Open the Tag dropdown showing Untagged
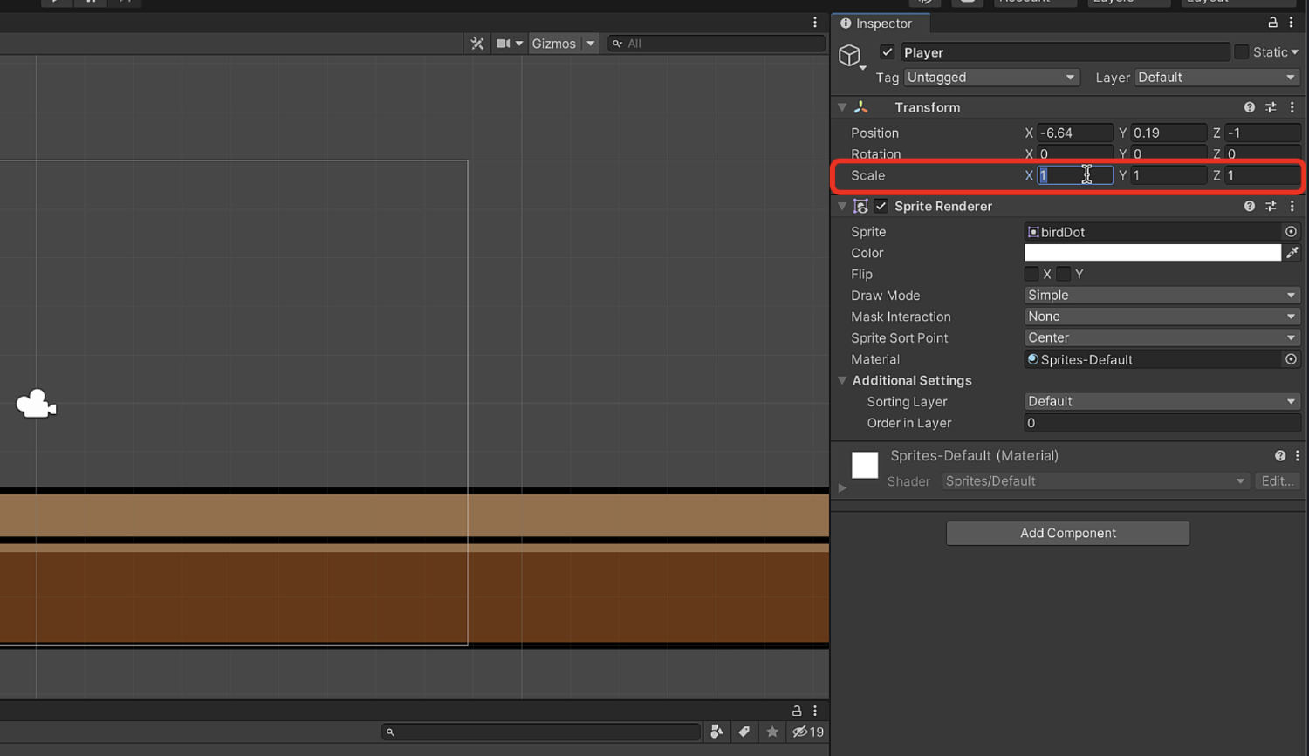The image size is (1309, 756). (x=991, y=78)
